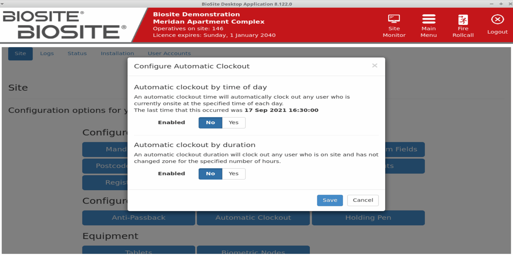Enable clockout by time of day with Yes
The image size is (513, 255).
click(233, 123)
